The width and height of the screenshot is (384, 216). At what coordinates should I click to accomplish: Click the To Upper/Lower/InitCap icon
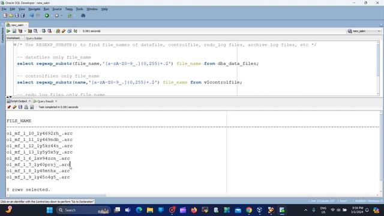coord(76,31)
